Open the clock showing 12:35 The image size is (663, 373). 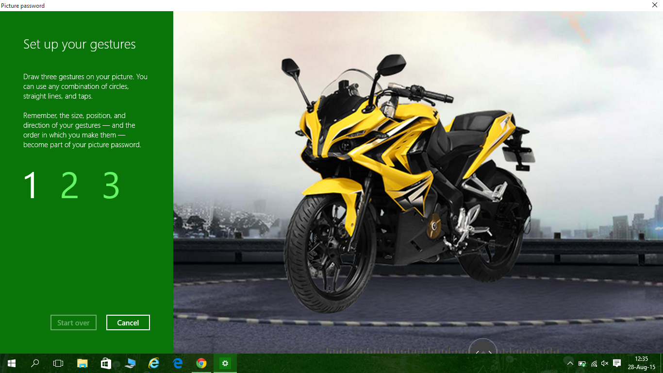pyautogui.click(x=641, y=363)
